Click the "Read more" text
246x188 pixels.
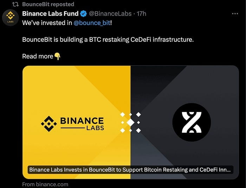point(37,56)
